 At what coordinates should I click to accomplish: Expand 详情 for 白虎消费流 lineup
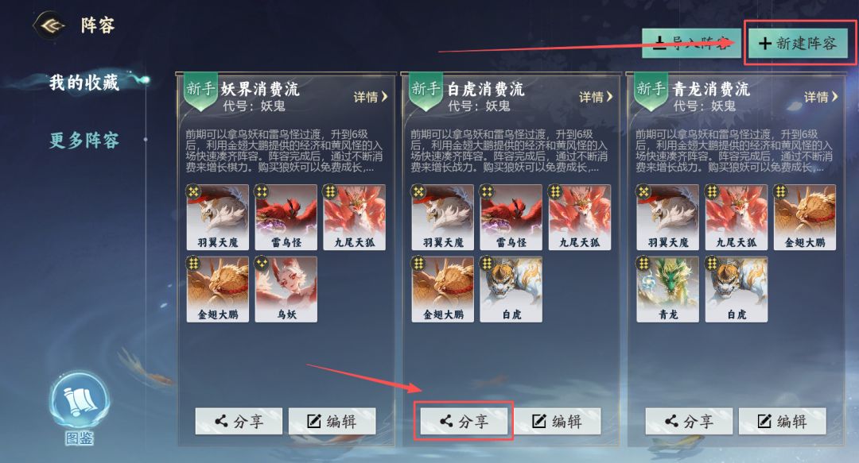click(x=596, y=97)
